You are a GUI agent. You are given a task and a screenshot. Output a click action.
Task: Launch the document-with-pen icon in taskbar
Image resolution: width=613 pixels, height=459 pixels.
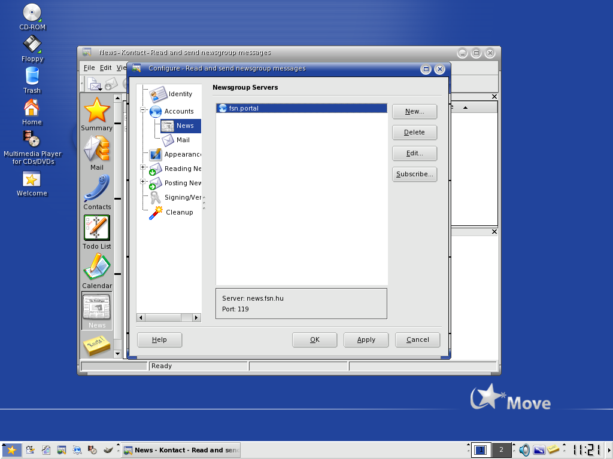(x=46, y=450)
